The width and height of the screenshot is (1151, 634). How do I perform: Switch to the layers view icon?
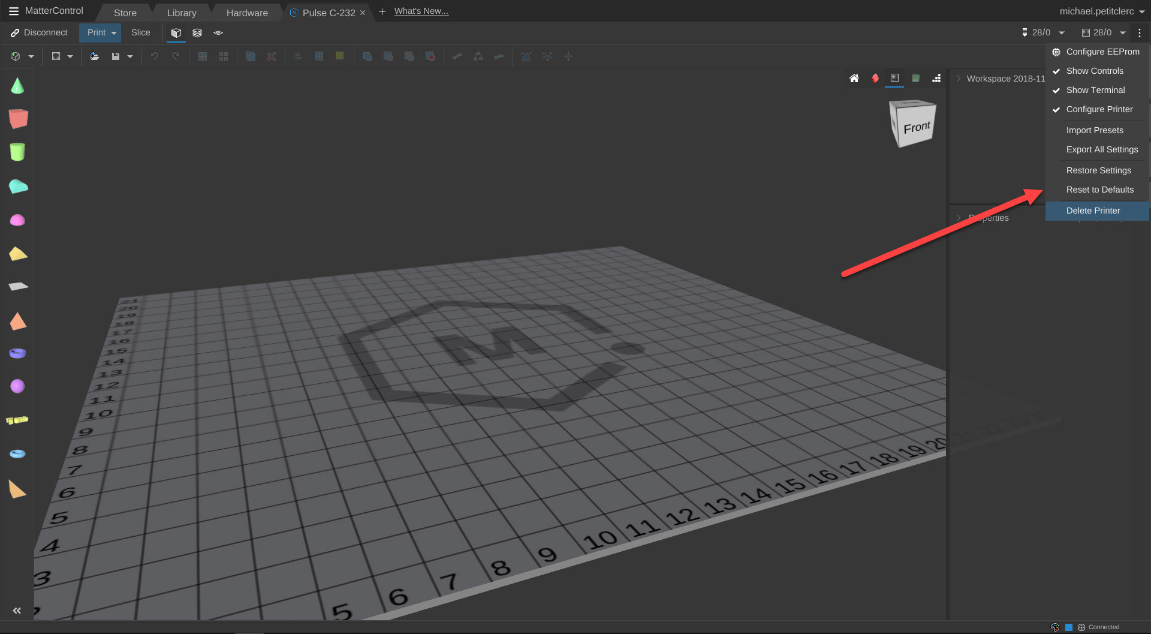click(x=197, y=33)
